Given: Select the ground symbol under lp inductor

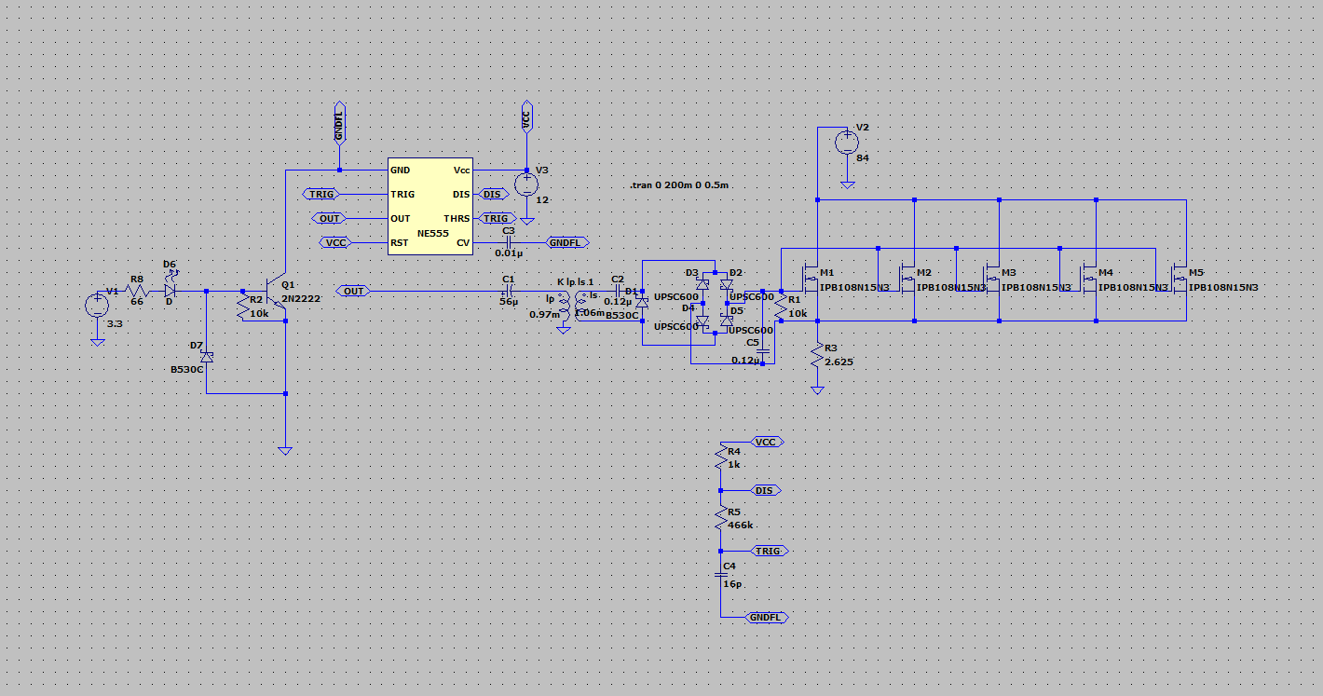Looking at the screenshot, I should 563,330.
